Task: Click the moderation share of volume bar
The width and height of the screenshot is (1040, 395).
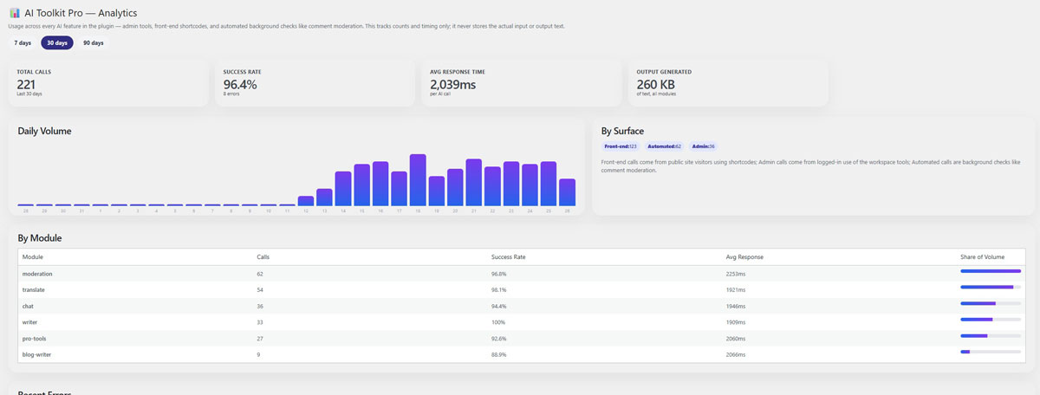Action: 991,271
